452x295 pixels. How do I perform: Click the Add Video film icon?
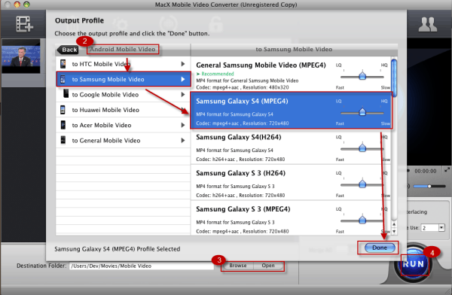coord(24,23)
